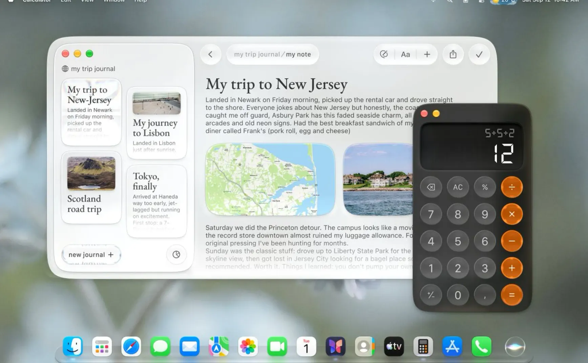
Task: Tap calculator digit 4
Action: [x=431, y=241]
